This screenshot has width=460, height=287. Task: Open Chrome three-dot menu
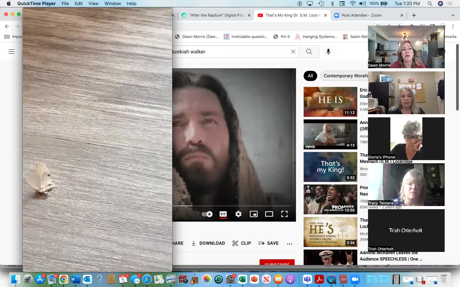click(453, 26)
